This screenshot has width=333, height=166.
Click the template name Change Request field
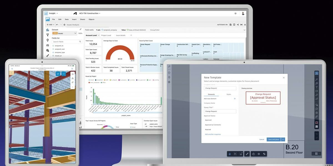[x=220, y=88]
